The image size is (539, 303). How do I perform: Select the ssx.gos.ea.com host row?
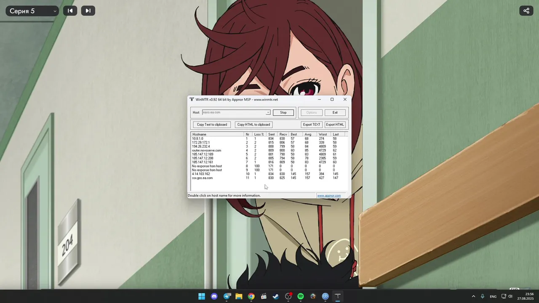pyautogui.click(x=269, y=178)
